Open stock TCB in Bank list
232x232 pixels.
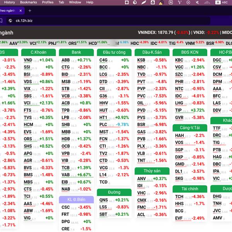(66, 168)
